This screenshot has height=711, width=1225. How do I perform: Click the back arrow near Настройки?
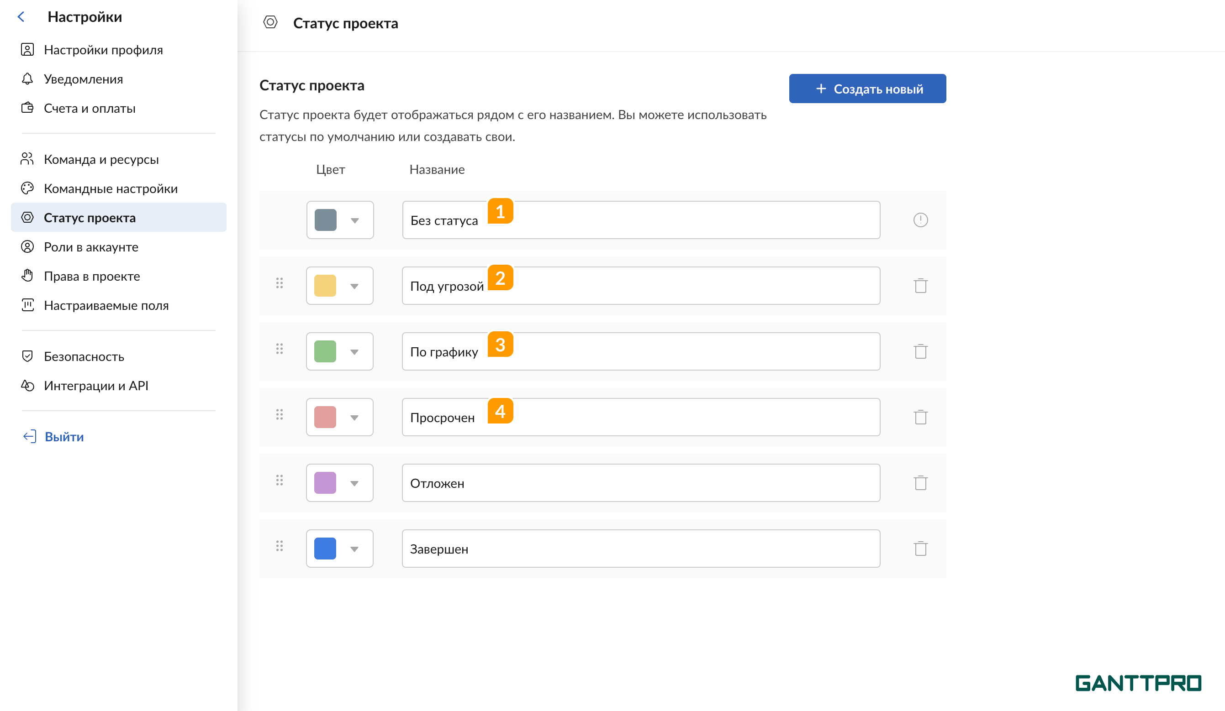(x=21, y=16)
